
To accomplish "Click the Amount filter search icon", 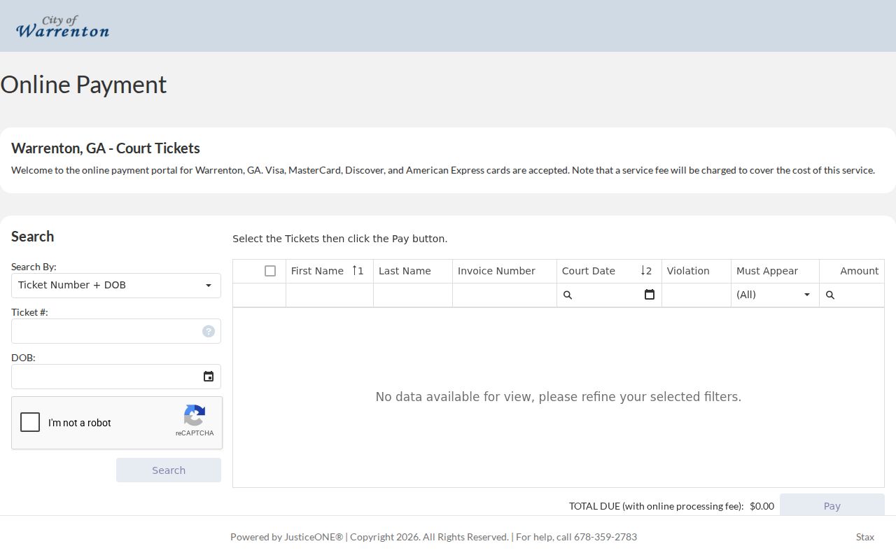I will coord(830,295).
